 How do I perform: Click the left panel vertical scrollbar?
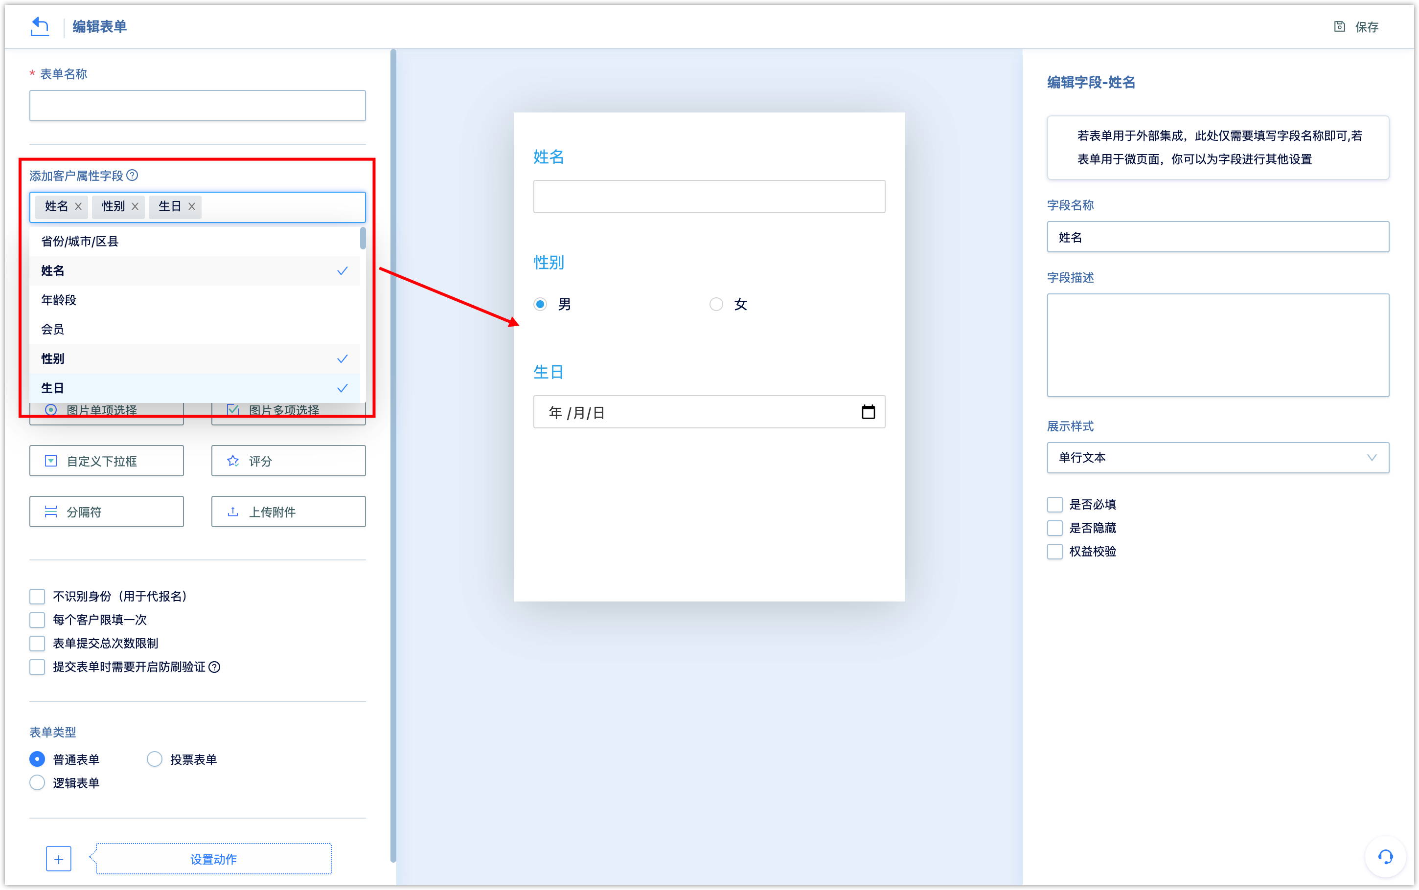tap(393, 456)
